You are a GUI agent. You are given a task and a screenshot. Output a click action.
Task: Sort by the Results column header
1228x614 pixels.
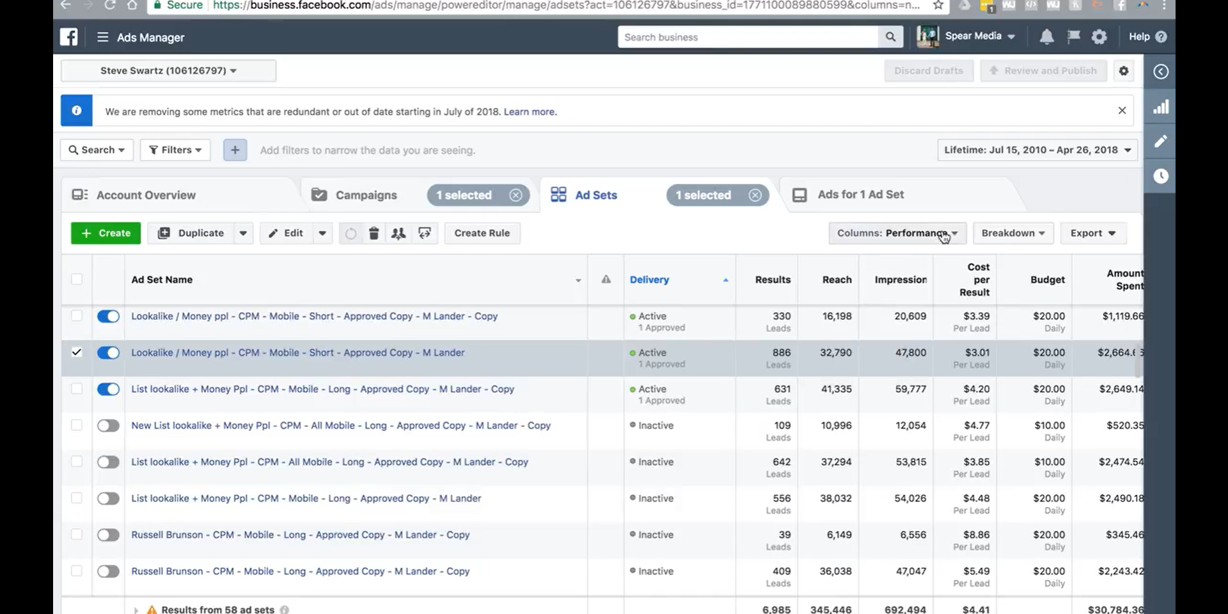tap(773, 279)
